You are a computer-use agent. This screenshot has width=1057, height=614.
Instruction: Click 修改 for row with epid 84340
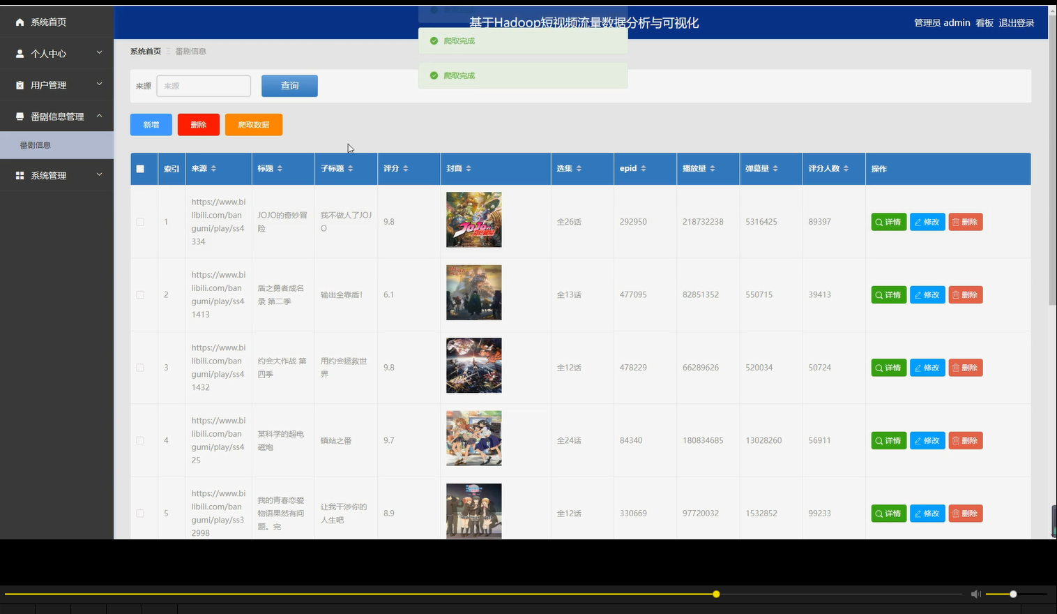point(927,441)
